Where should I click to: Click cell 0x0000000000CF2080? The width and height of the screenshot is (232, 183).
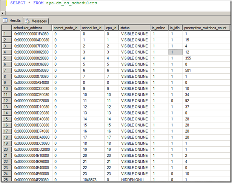pyautogui.click(x=32, y=101)
